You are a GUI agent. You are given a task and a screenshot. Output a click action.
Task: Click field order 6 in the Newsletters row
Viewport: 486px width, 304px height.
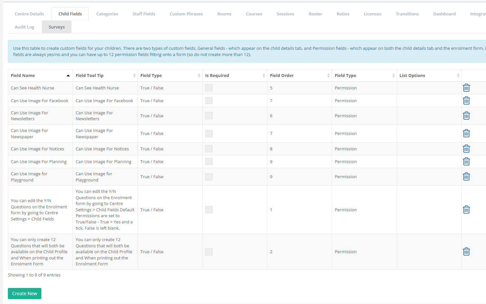(271, 116)
